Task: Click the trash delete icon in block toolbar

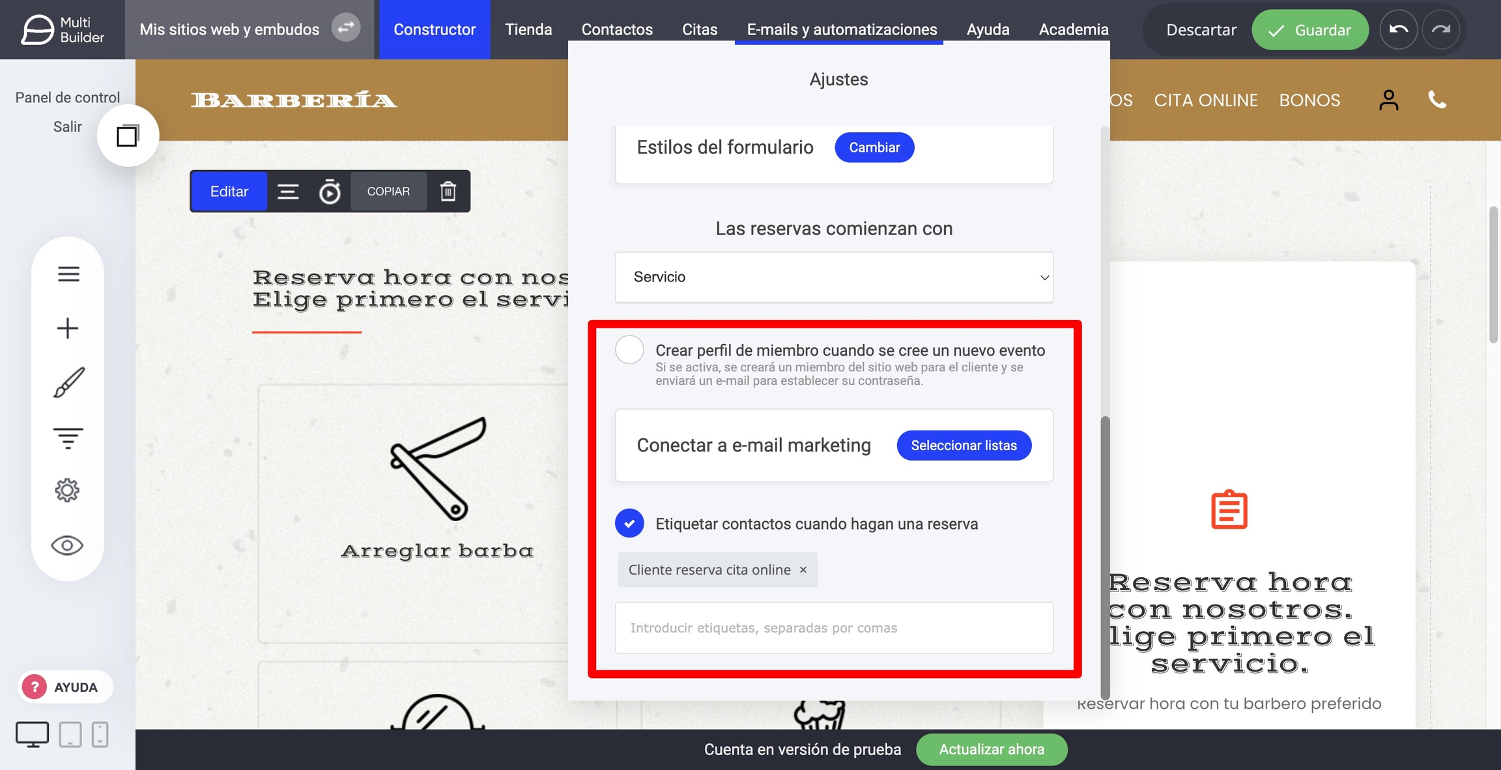Action: click(448, 192)
